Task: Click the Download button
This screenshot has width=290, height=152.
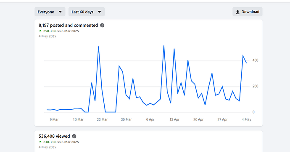Action: click(x=248, y=12)
